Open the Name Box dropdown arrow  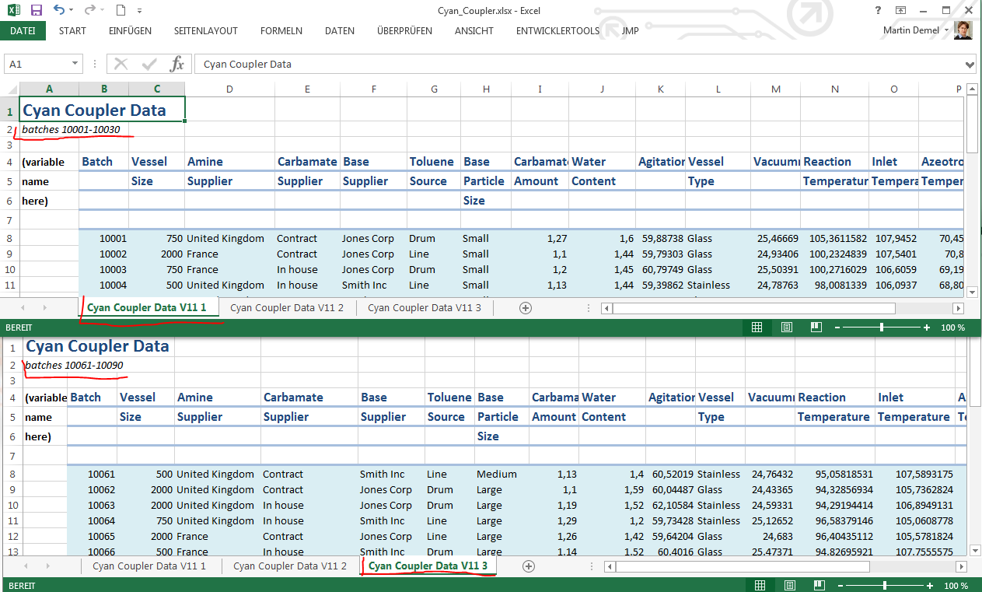click(75, 64)
